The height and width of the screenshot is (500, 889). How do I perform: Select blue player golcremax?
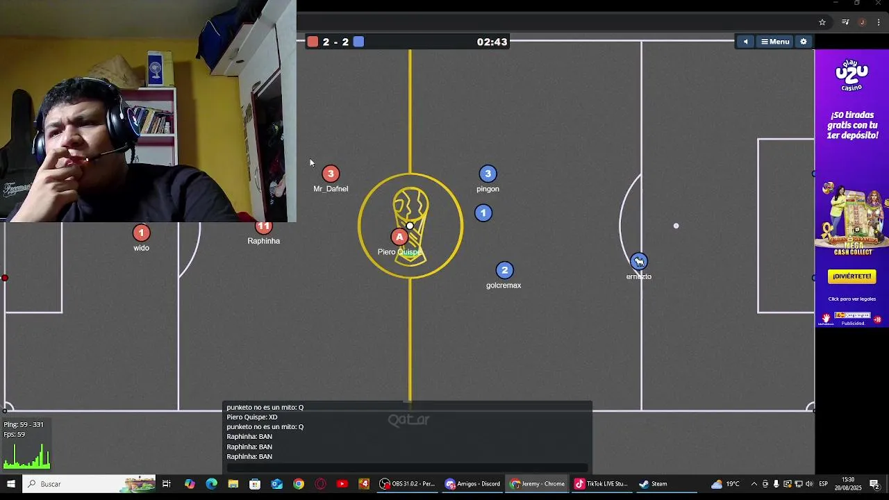point(505,270)
